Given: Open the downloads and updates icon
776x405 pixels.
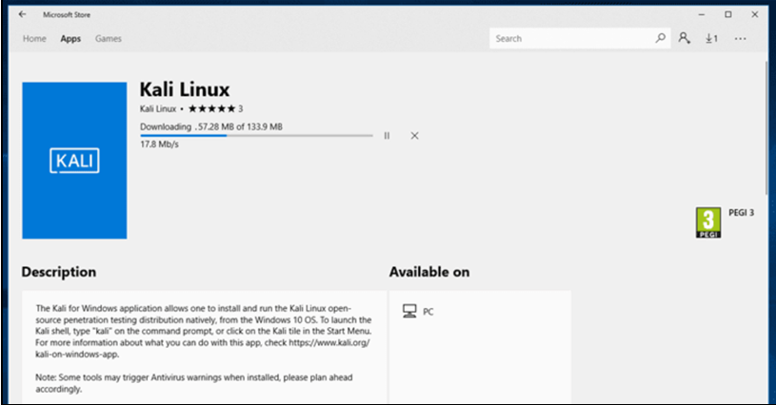Looking at the screenshot, I should 711,39.
